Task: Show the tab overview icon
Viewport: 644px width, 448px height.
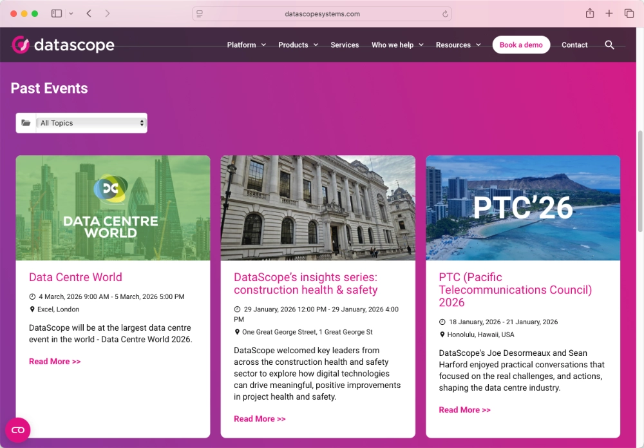Action: (629, 14)
